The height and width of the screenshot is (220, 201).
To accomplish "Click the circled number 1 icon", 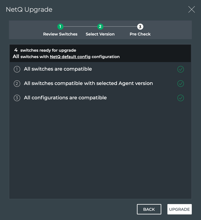I will 17,69.
